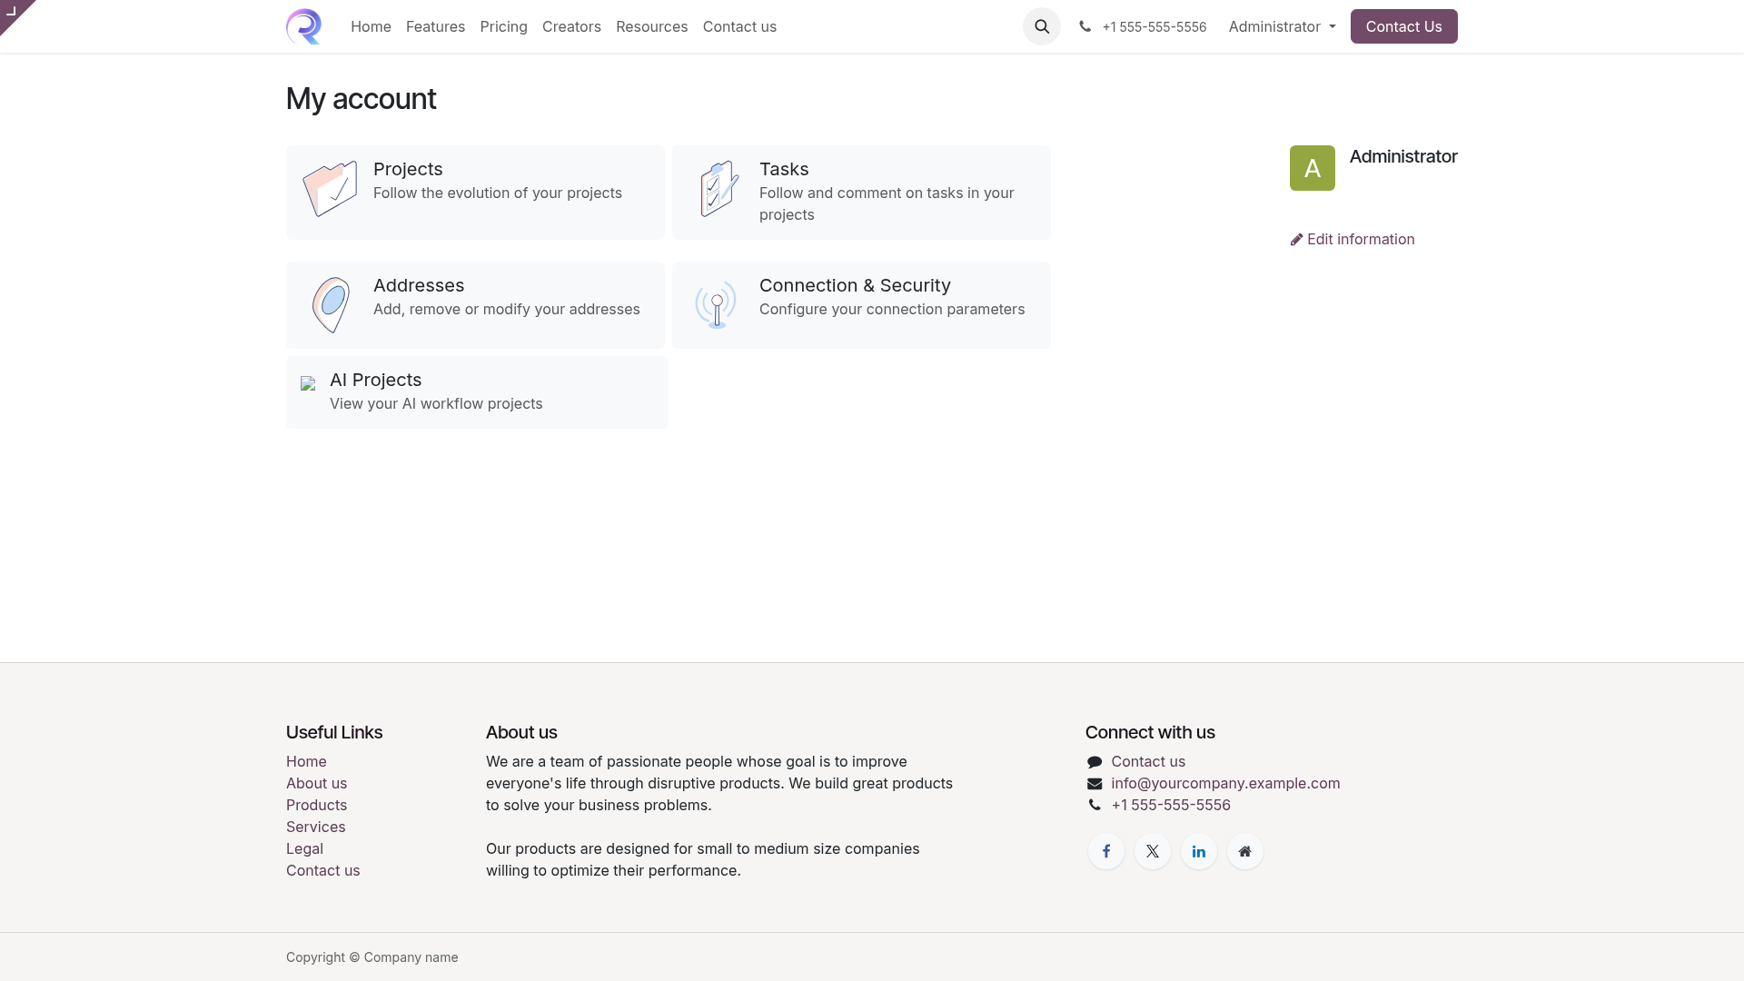Viewport: 1744px width, 981px height.
Task: Click the phone icon in the header
Action: point(1085,26)
